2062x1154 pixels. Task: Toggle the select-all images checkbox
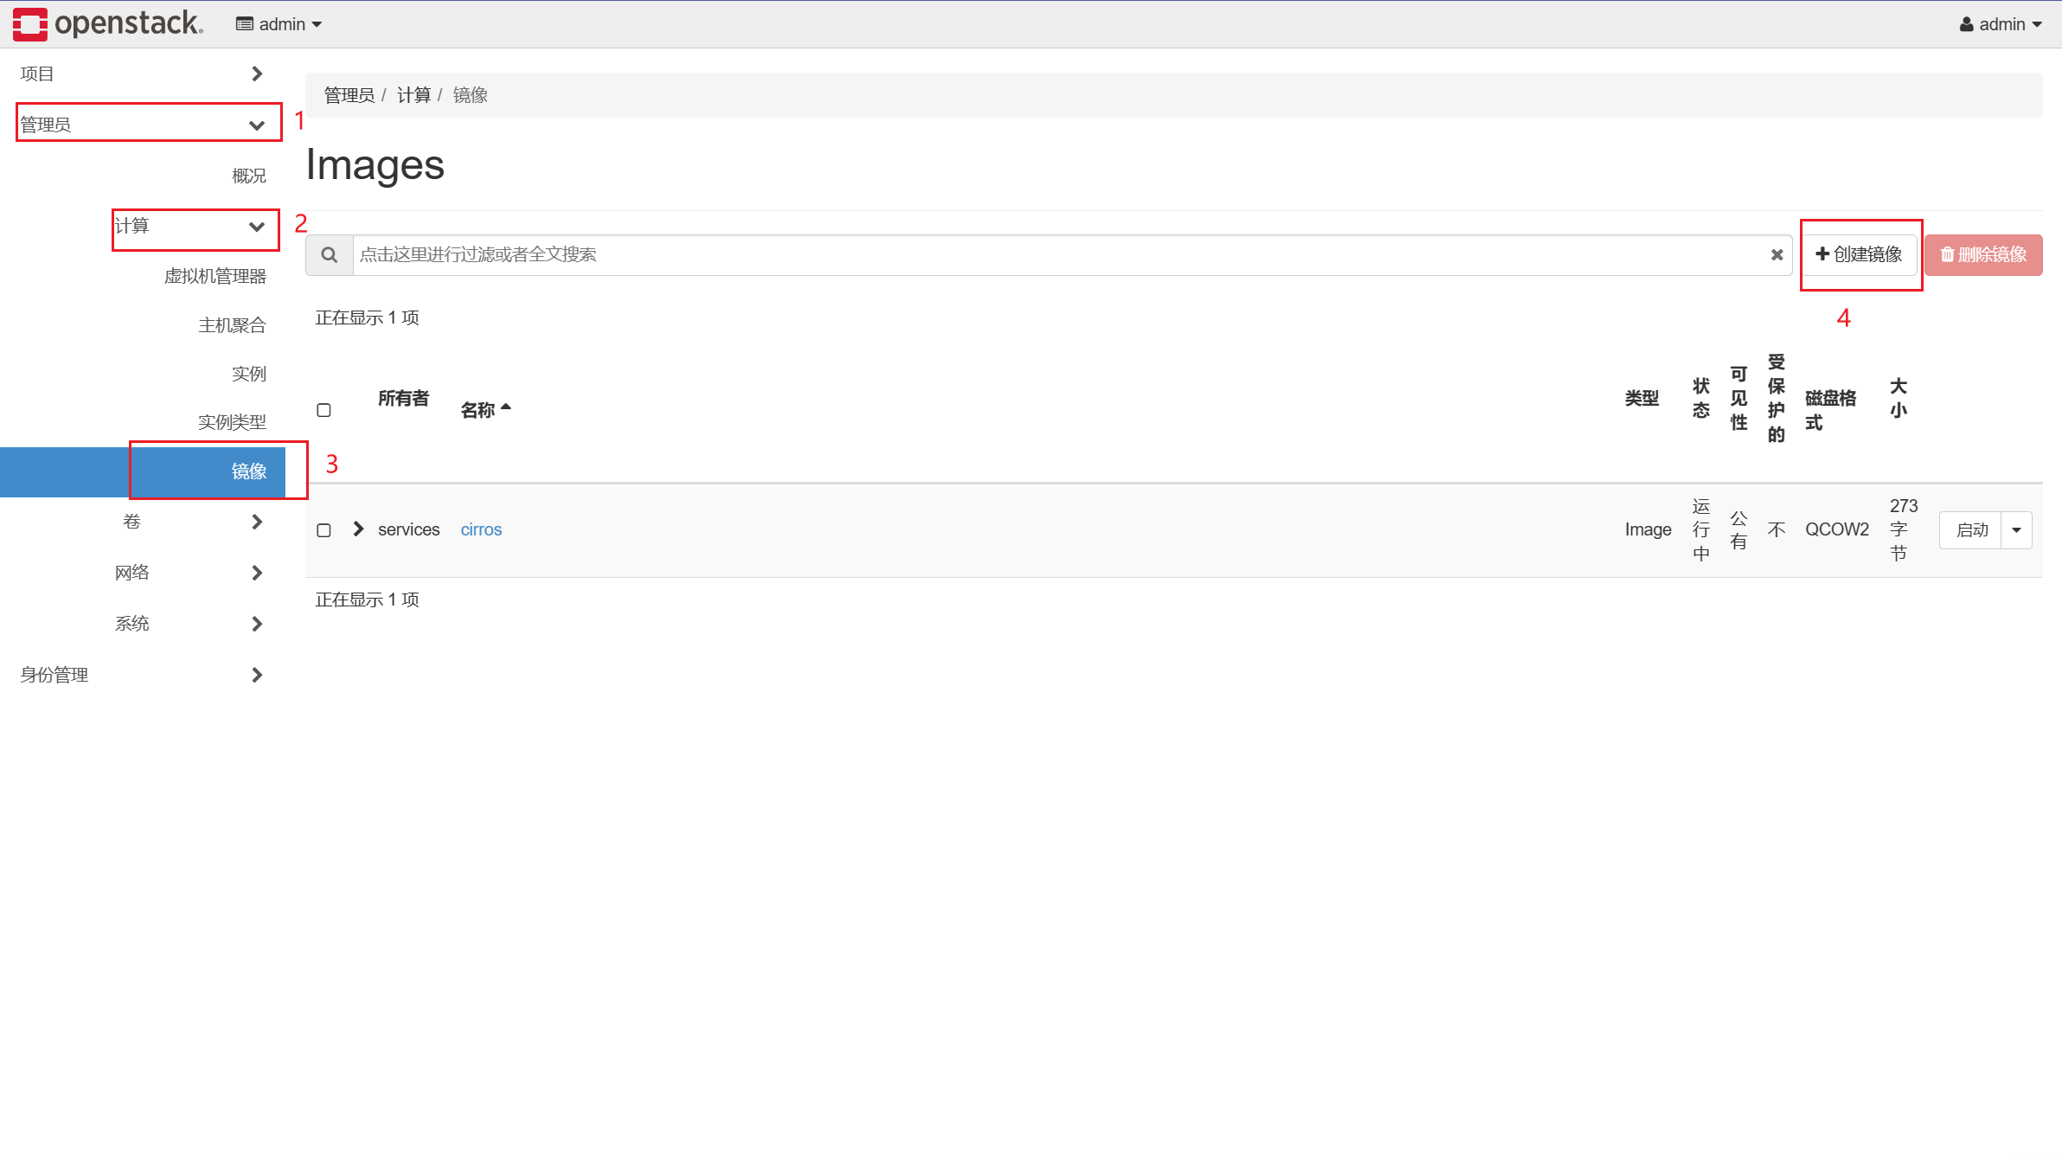tap(324, 410)
